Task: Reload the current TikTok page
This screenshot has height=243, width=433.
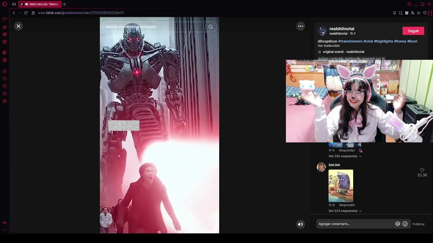Action: click(x=26, y=13)
